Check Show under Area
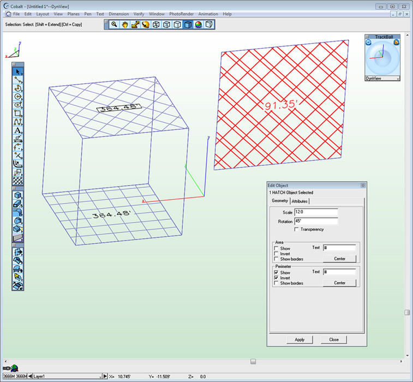Image resolution: width=413 pixels, height=382 pixels. click(x=276, y=248)
